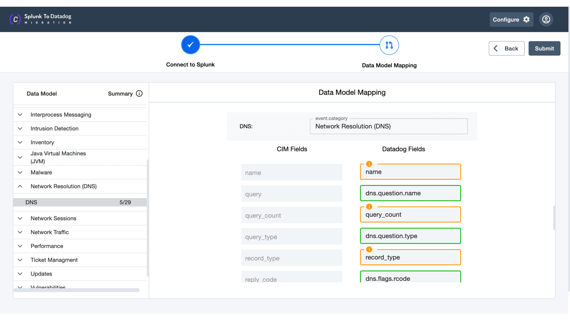Click the CIM field 'query_type'

click(x=292, y=236)
